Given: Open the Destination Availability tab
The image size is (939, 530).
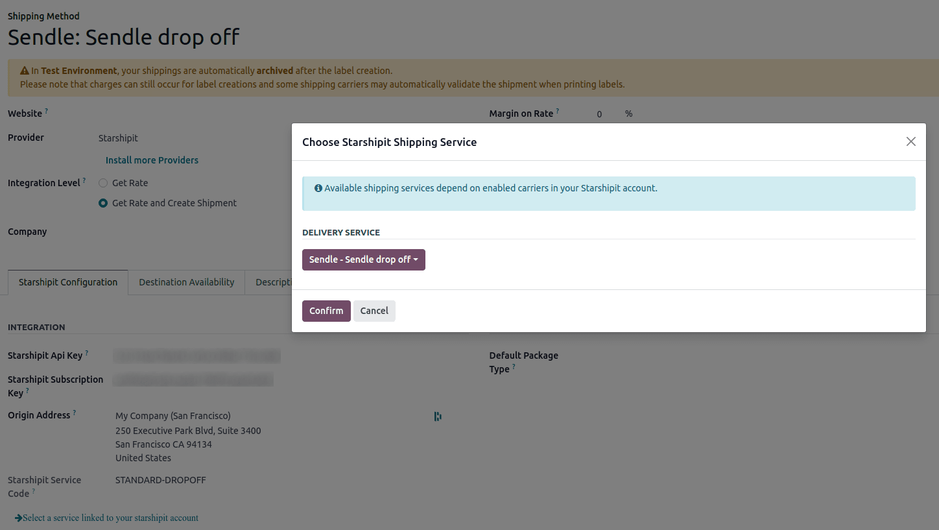Looking at the screenshot, I should [x=186, y=282].
